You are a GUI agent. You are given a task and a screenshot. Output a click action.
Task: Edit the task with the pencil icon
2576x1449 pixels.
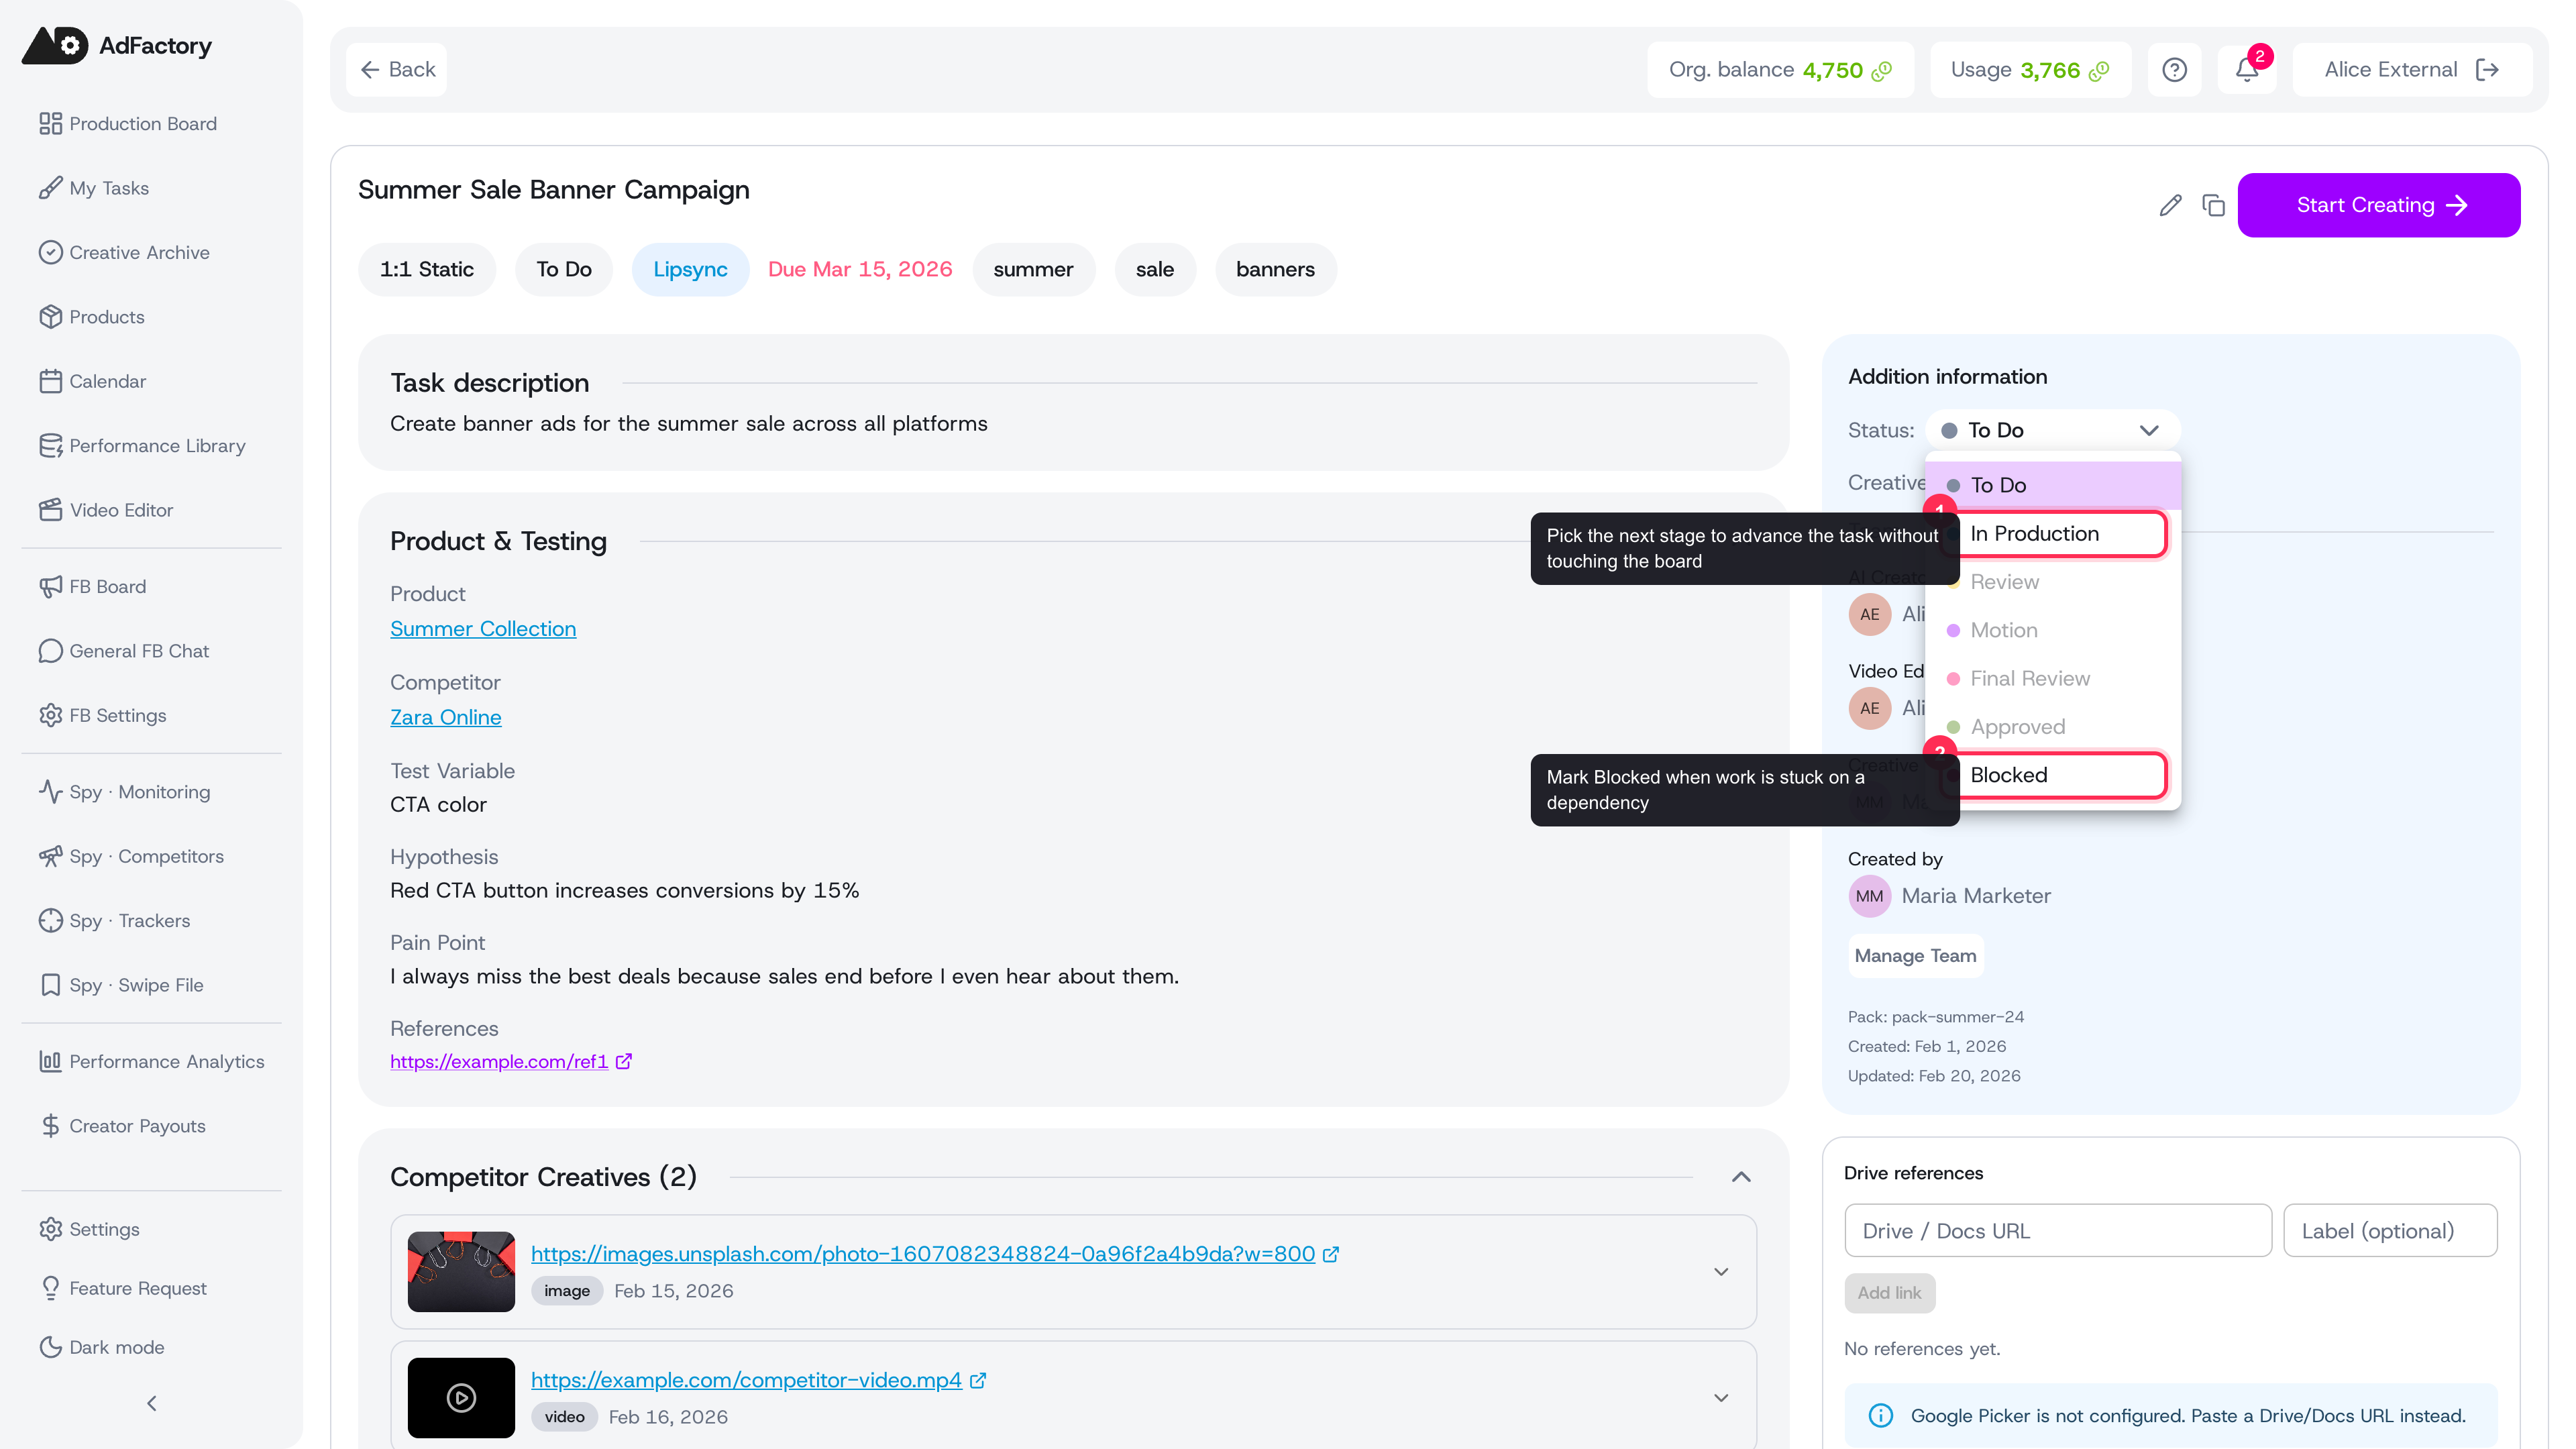pyautogui.click(x=2170, y=205)
